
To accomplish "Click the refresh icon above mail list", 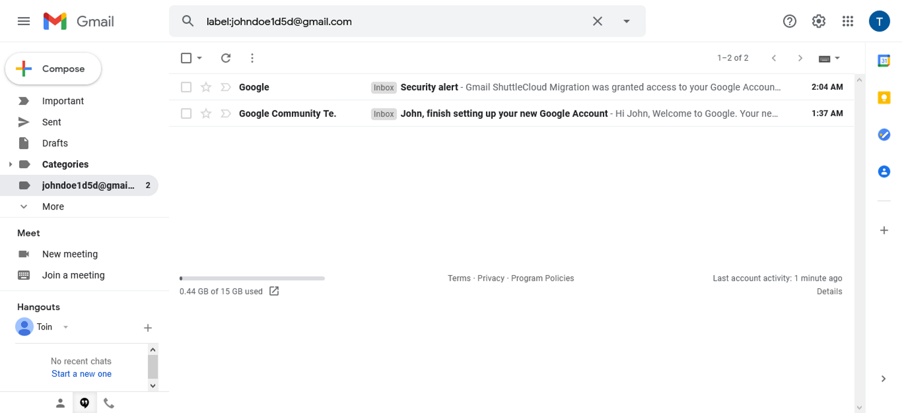I will point(226,58).
